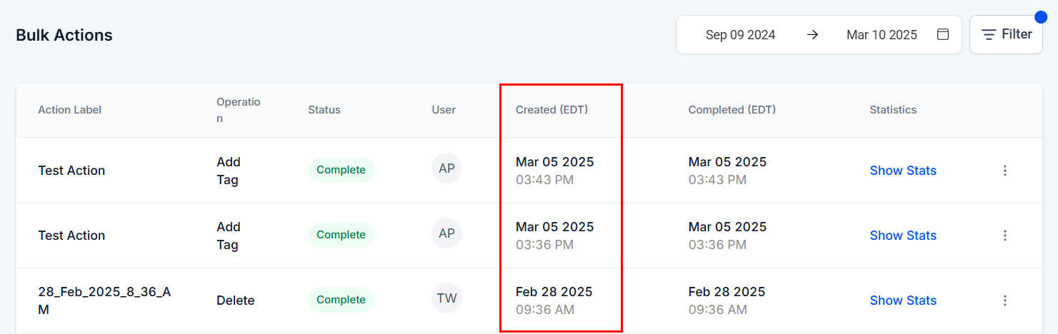
Task: Show Stats for the 03:43 PM Test Action
Action: pyautogui.click(x=903, y=171)
